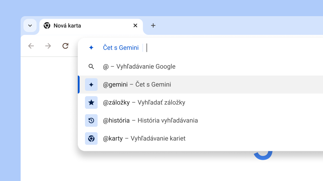Viewport: 323px width, 181px height.
Task: Click the magnifier icon beside Vyhľadávanie Google
Action: [x=91, y=66]
